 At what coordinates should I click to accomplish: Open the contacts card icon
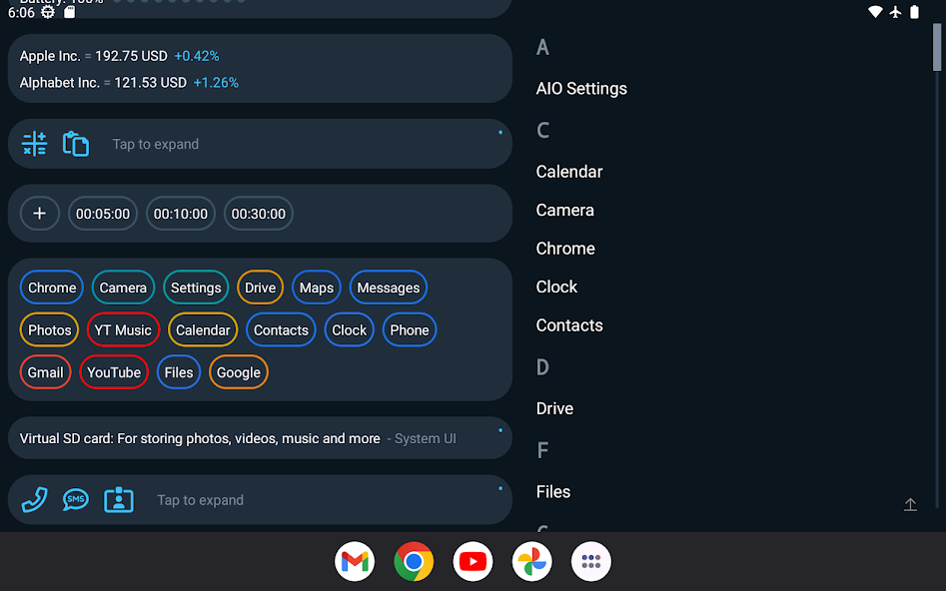point(118,500)
